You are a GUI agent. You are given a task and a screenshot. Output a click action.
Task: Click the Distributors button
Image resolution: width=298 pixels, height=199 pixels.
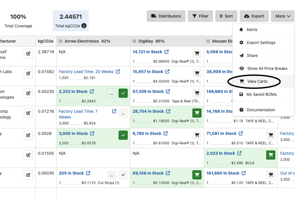166,16
